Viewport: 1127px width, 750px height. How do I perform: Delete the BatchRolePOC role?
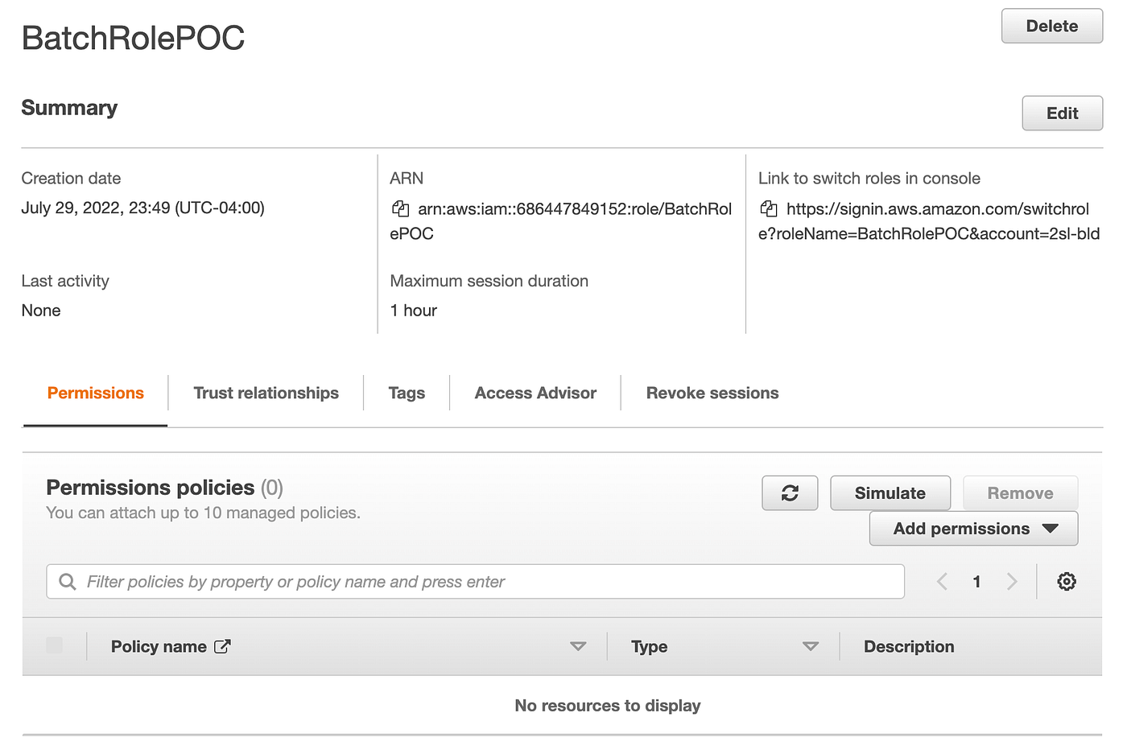pyautogui.click(x=1052, y=26)
